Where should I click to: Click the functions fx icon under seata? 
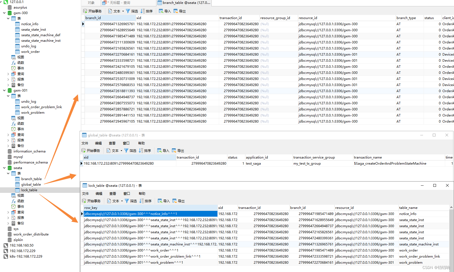point(14,201)
